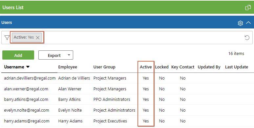The image size is (254, 128).
Task: Open the Export dropdown arrow
Action: pos(69,55)
